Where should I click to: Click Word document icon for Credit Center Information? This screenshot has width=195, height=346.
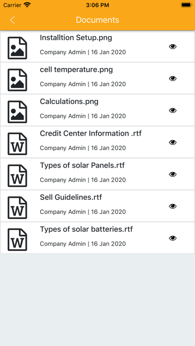pyautogui.click(x=17, y=144)
